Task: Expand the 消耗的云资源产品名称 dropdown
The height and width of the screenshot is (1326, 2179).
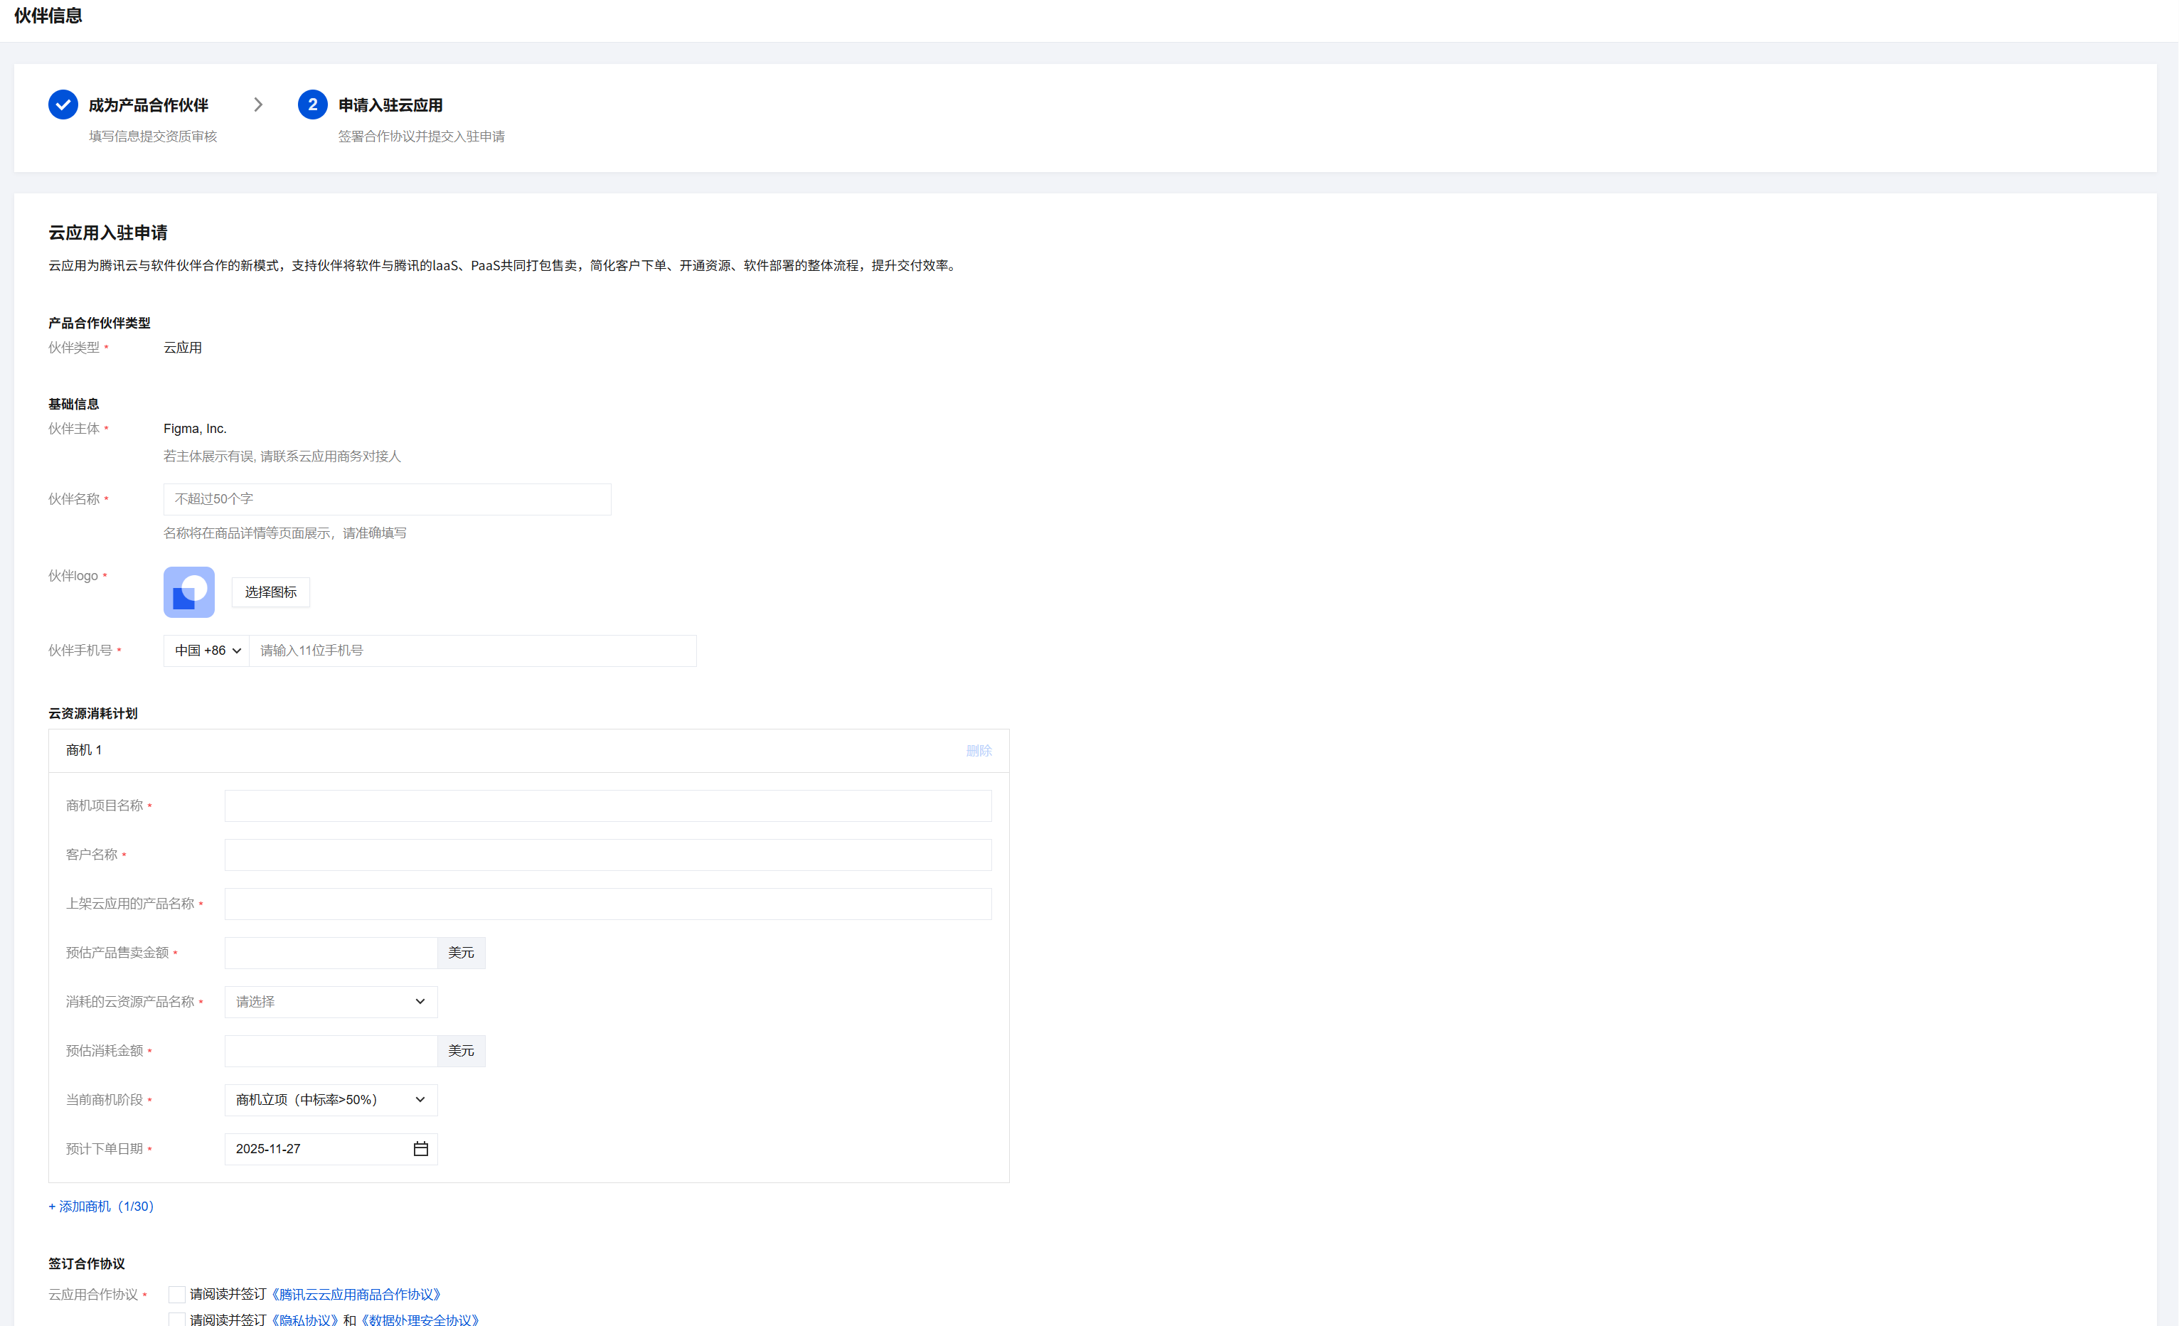Action: pyautogui.click(x=331, y=1002)
